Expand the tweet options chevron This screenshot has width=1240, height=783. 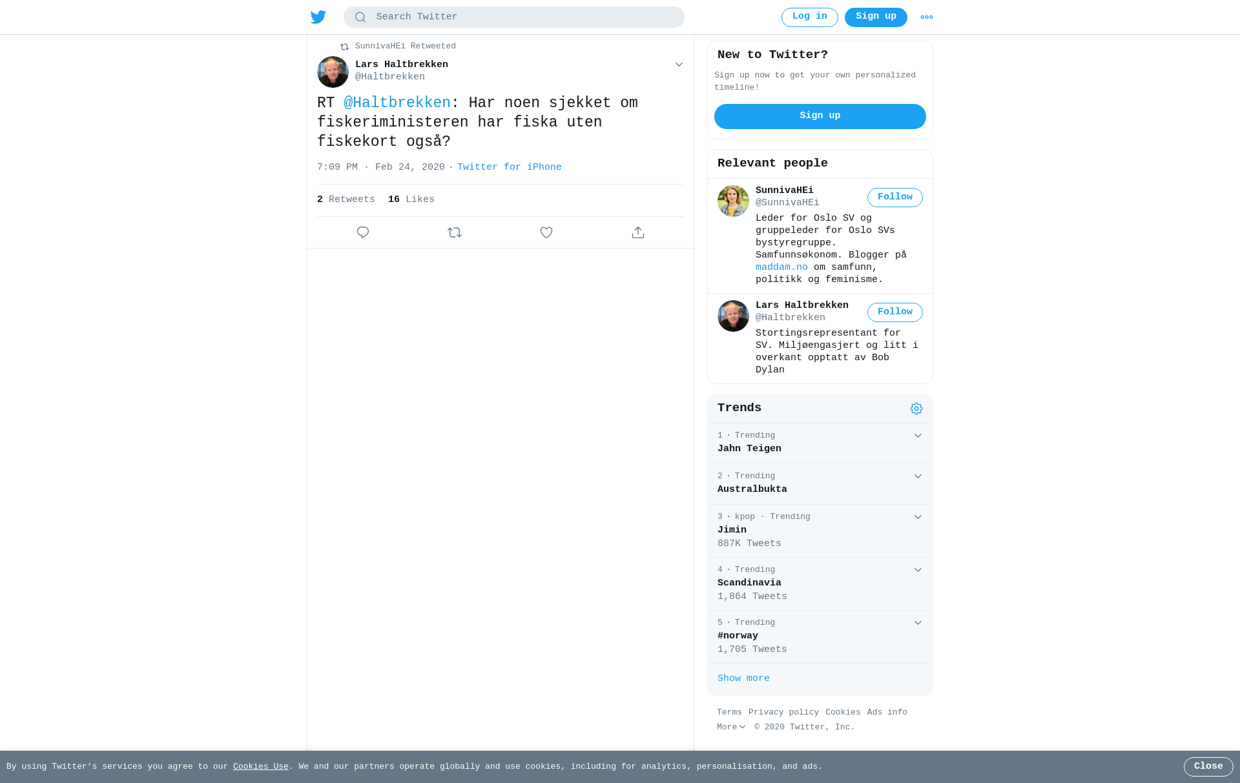point(679,65)
